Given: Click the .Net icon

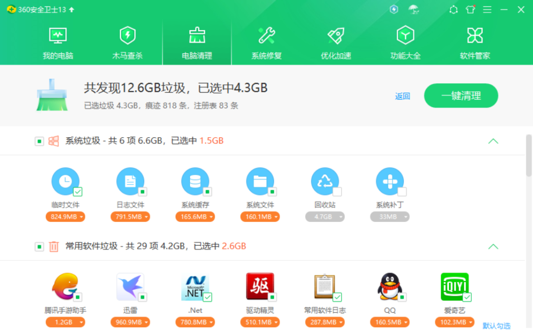Looking at the screenshot, I should (195, 286).
